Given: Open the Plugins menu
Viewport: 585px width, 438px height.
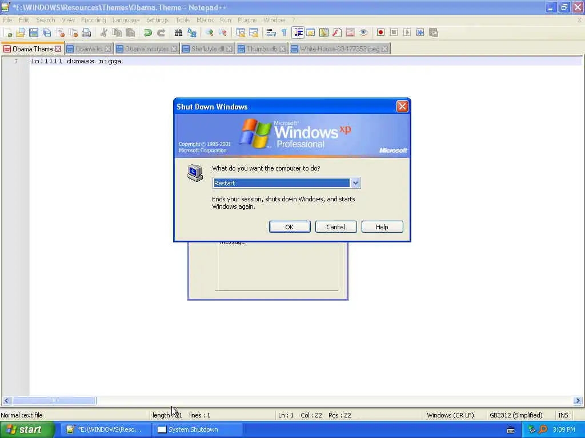Looking at the screenshot, I should [x=247, y=20].
